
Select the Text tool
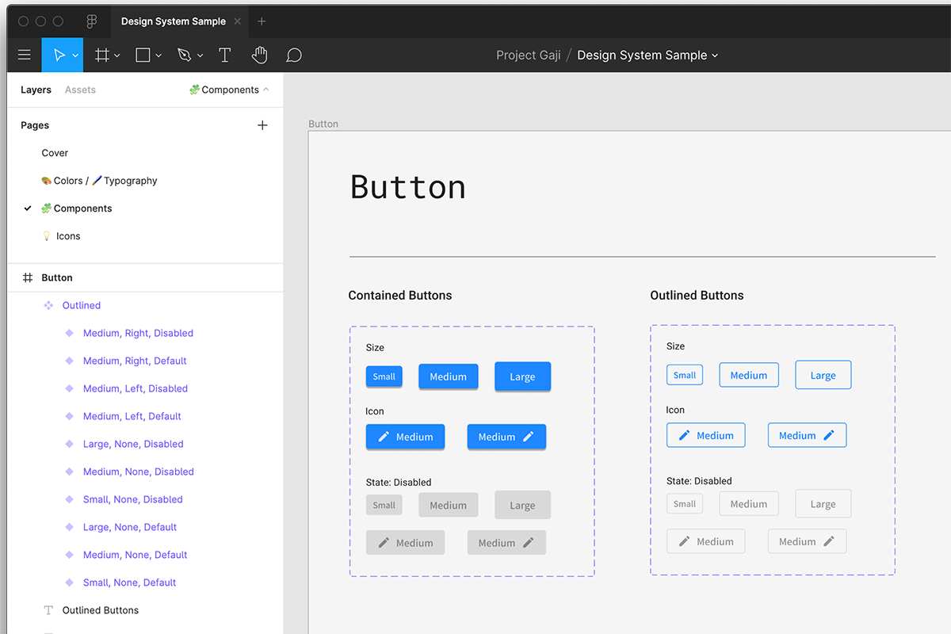point(225,55)
